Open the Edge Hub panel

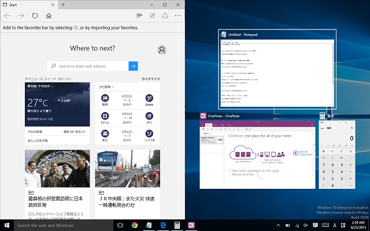click(139, 16)
